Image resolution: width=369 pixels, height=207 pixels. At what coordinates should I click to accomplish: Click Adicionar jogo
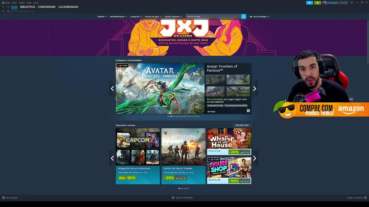(x=12, y=198)
